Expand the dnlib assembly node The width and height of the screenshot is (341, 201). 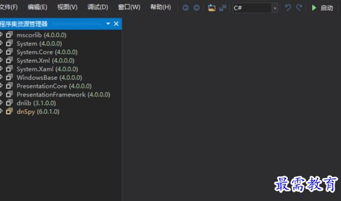(x=1, y=103)
